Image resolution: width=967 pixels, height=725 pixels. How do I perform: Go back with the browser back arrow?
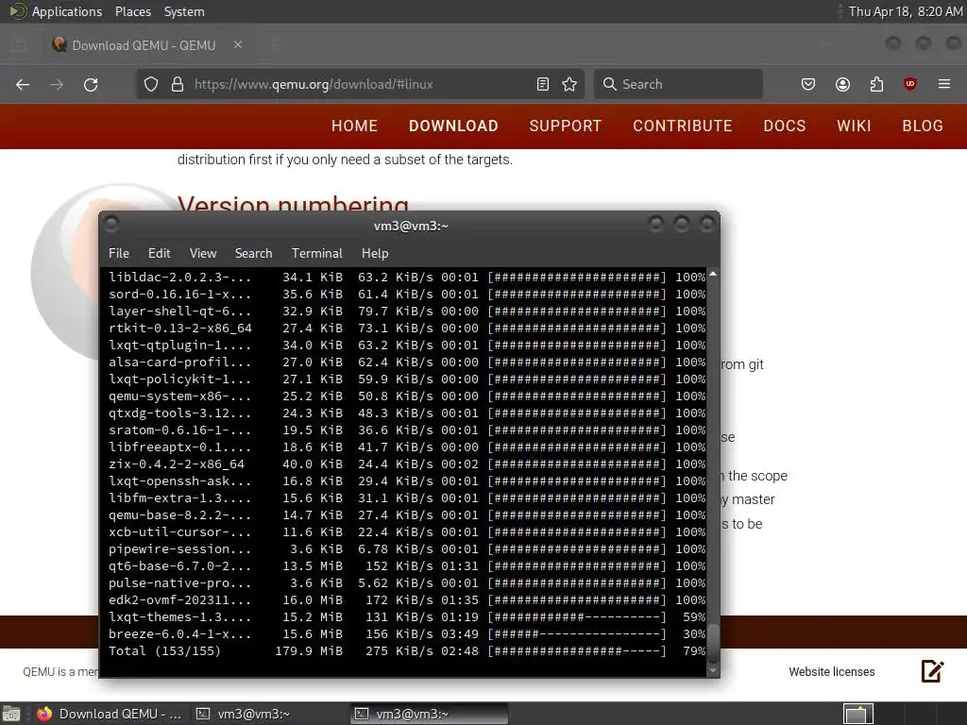(x=23, y=84)
